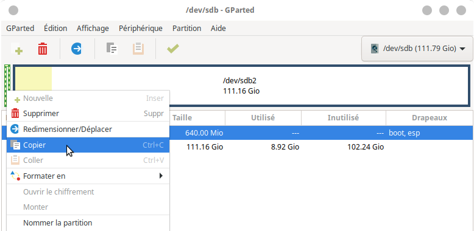Select the 111.16 Gio partition row
Viewport: 474px width, 231px height.
[x=321, y=147]
